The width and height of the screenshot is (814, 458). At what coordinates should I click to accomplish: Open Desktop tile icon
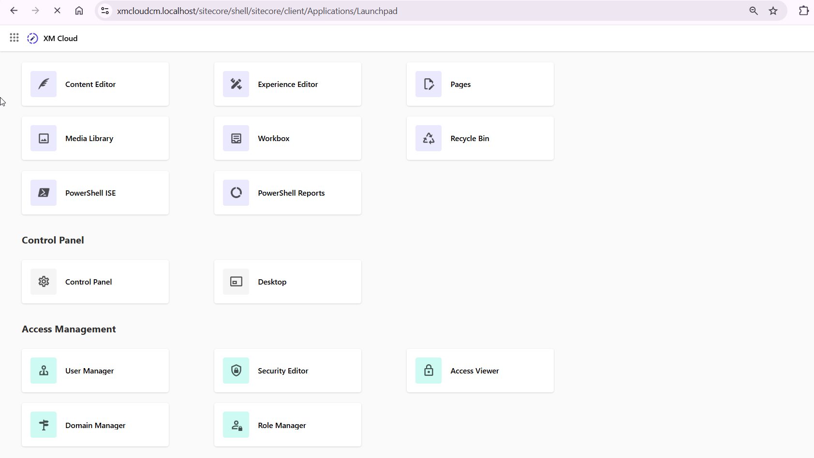click(x=236, y=282)
